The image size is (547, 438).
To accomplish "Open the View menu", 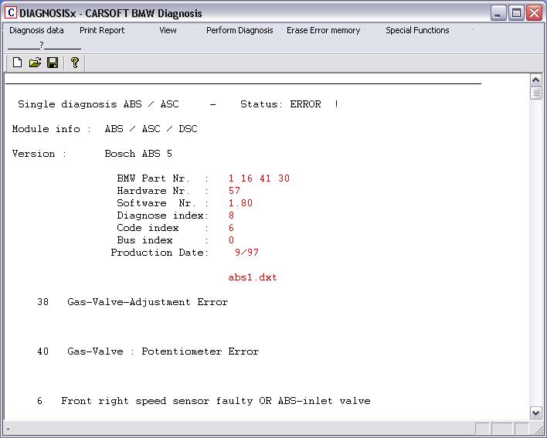I will [x=168, y=30].
